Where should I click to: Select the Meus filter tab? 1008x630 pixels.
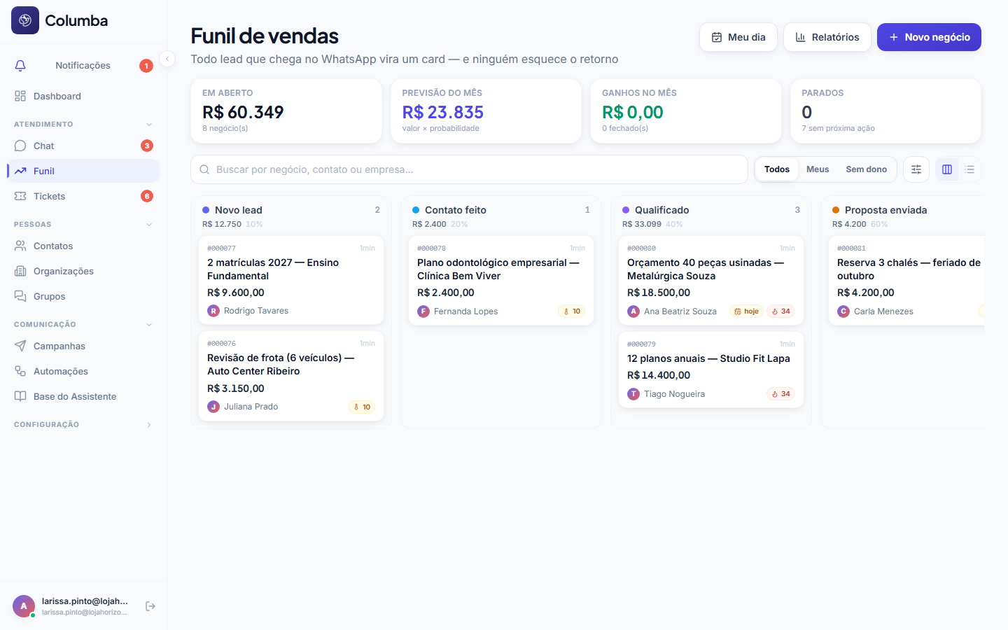tap(818, 169)
